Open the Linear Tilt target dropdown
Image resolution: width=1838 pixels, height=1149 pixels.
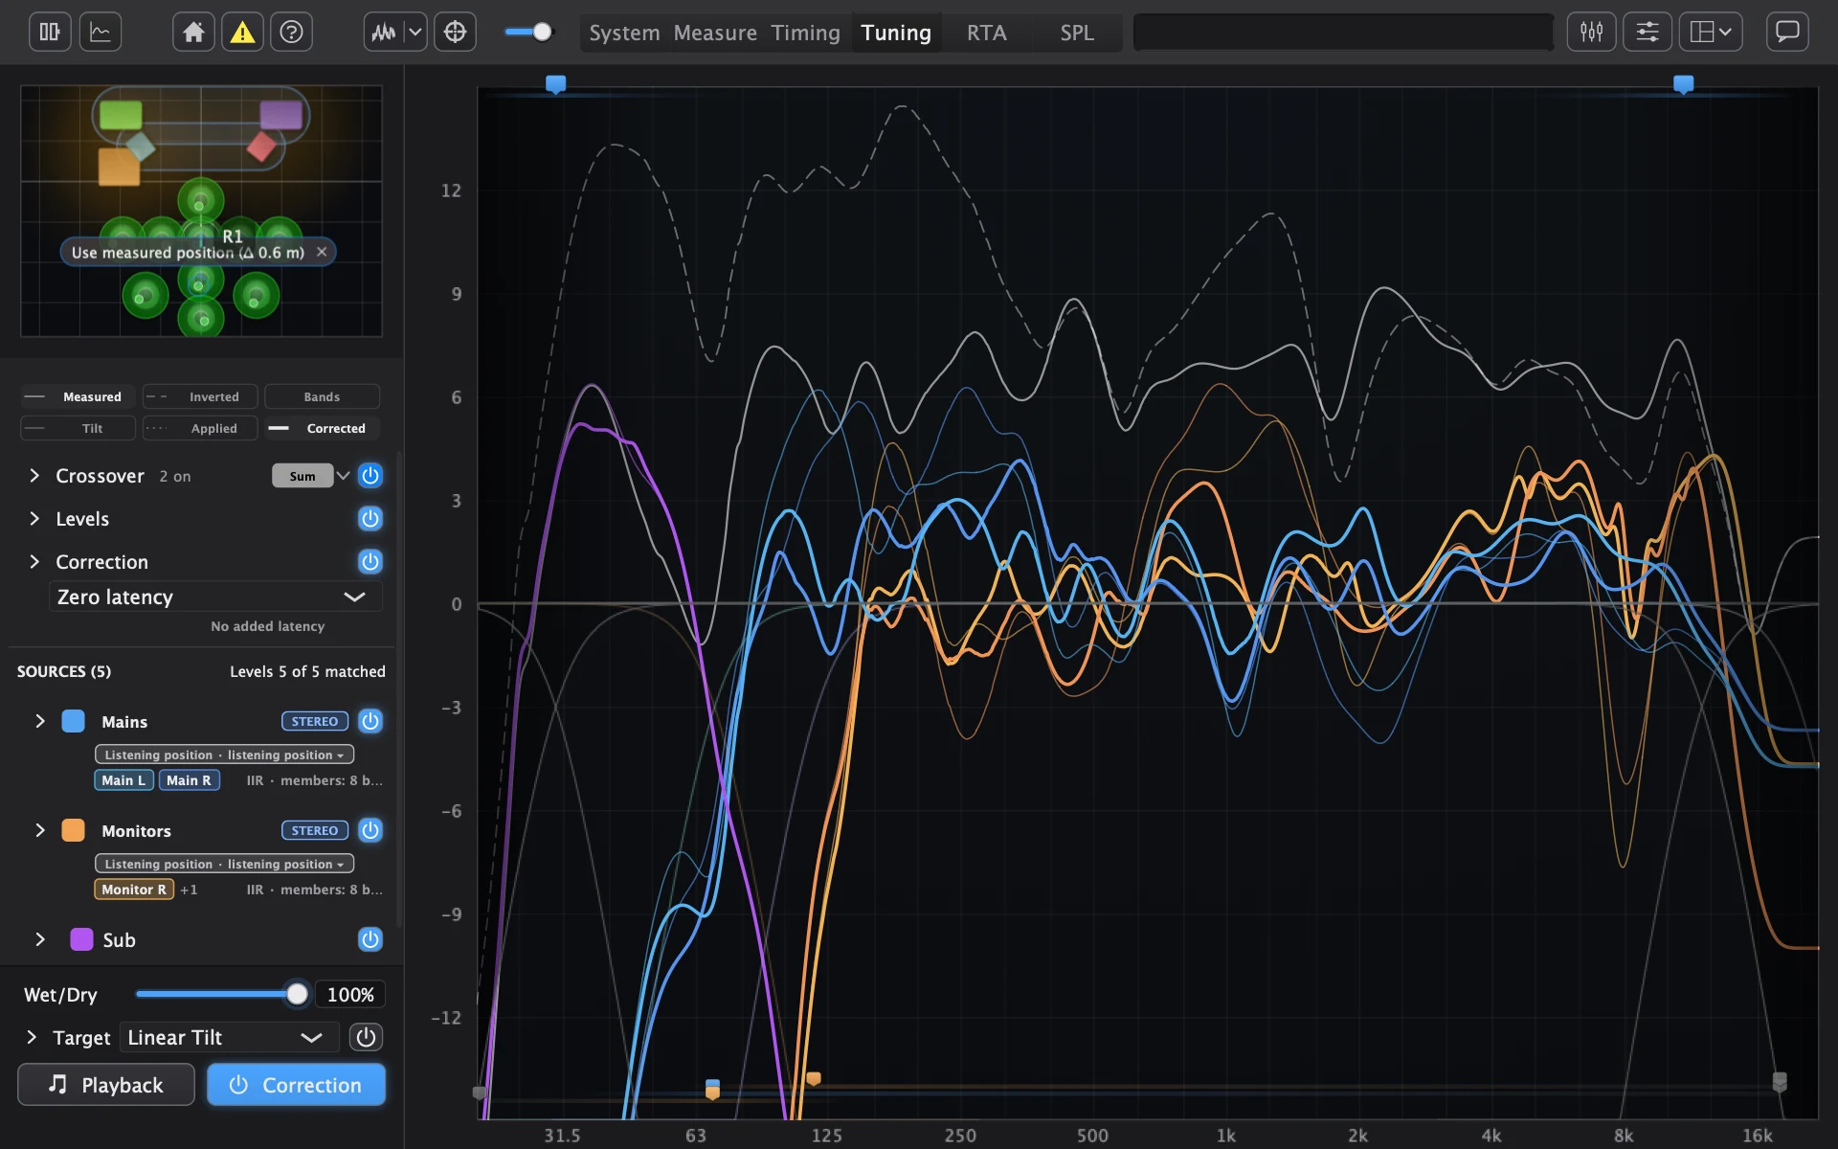pos(229,1037)
